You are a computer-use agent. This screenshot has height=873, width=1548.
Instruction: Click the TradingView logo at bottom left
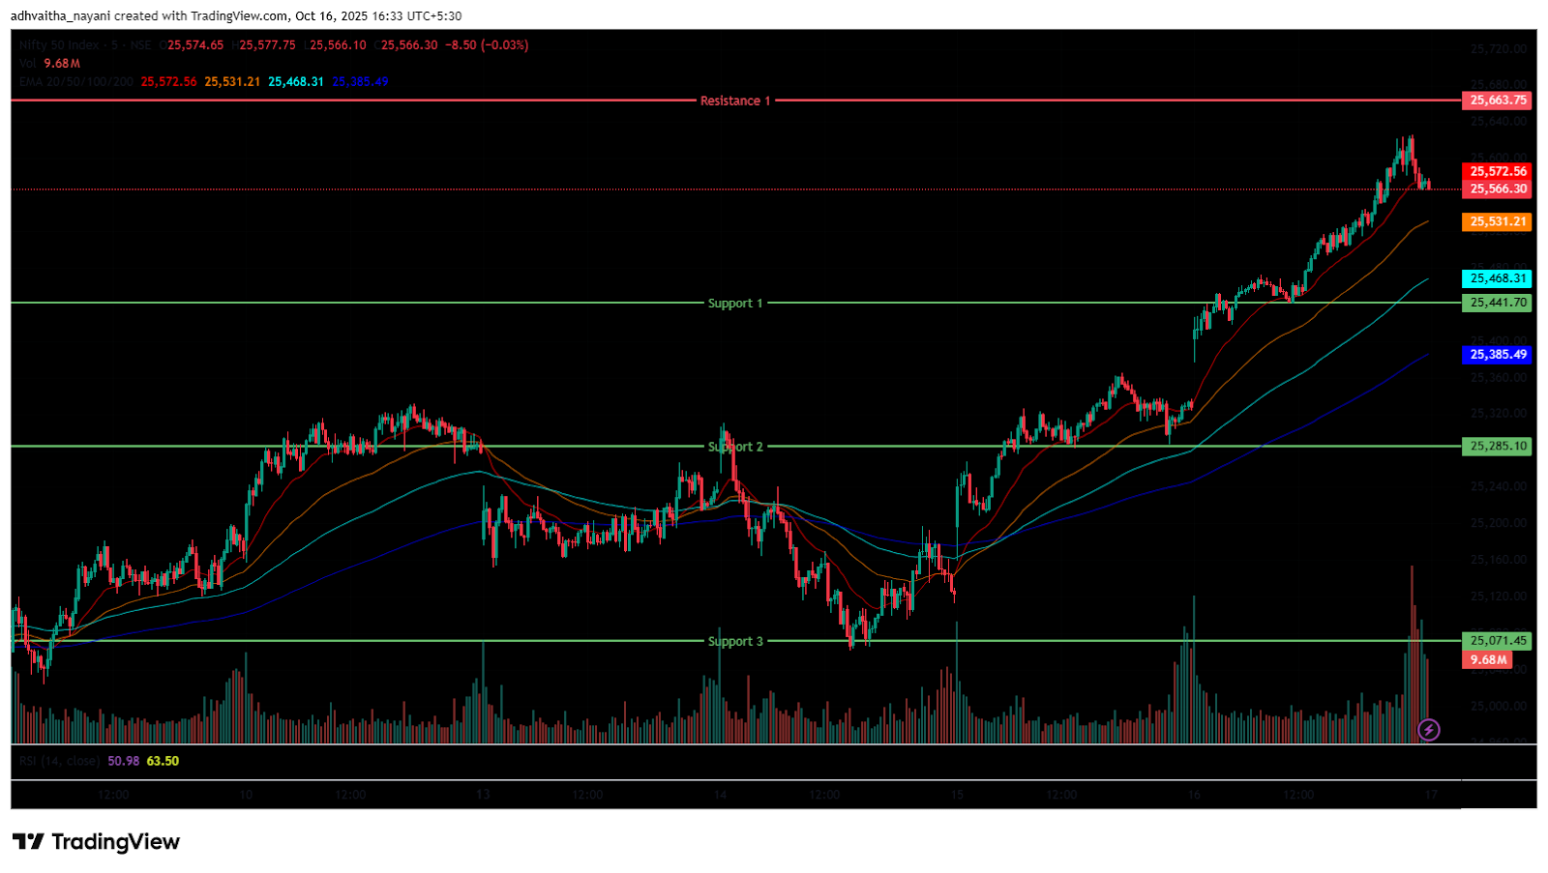coord(97,842)
